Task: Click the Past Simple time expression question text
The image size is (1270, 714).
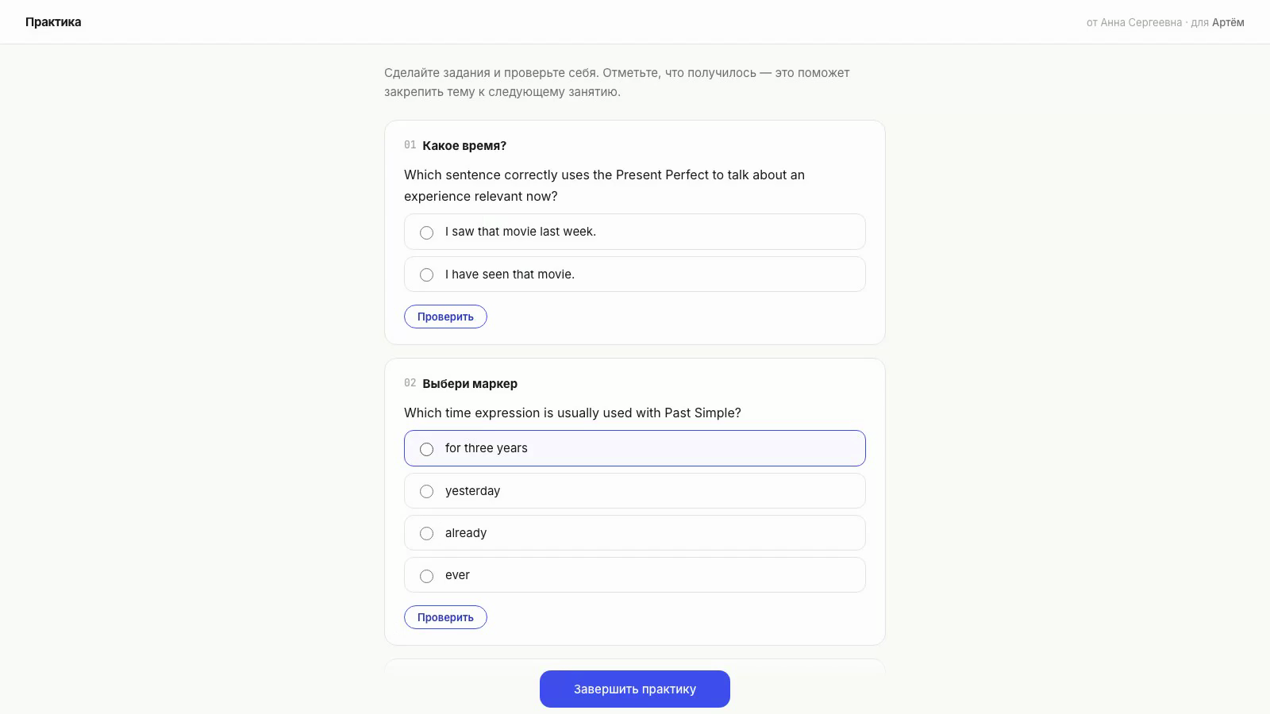Action: click(572, 413)
